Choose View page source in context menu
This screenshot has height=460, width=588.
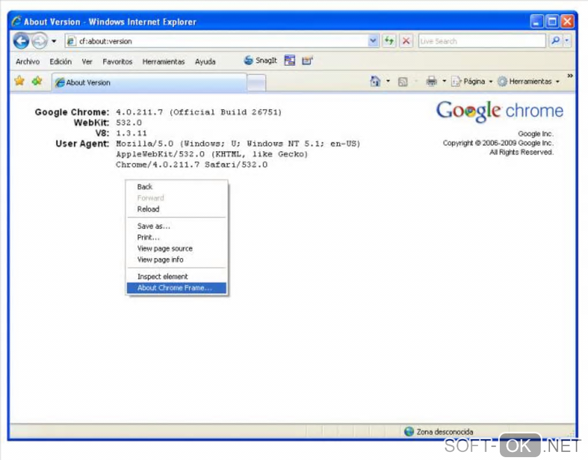coord(176,249)
